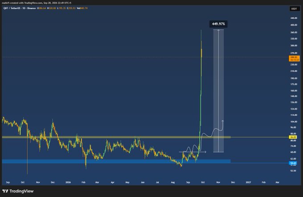Viewport: 303px width, 197px height.
Task: Click the 449.97% price range label
Action: pos(218,24)
